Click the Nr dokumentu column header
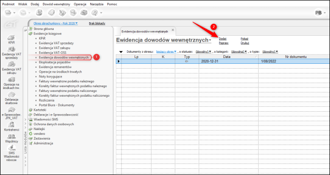This screenshot has height=175, width=330. [x=294, y=57]
